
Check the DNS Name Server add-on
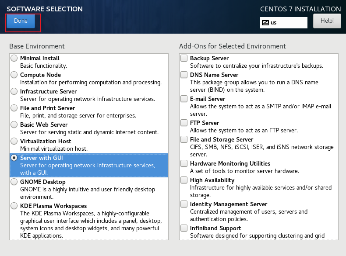pyautogui.click(x=184, y=75)
